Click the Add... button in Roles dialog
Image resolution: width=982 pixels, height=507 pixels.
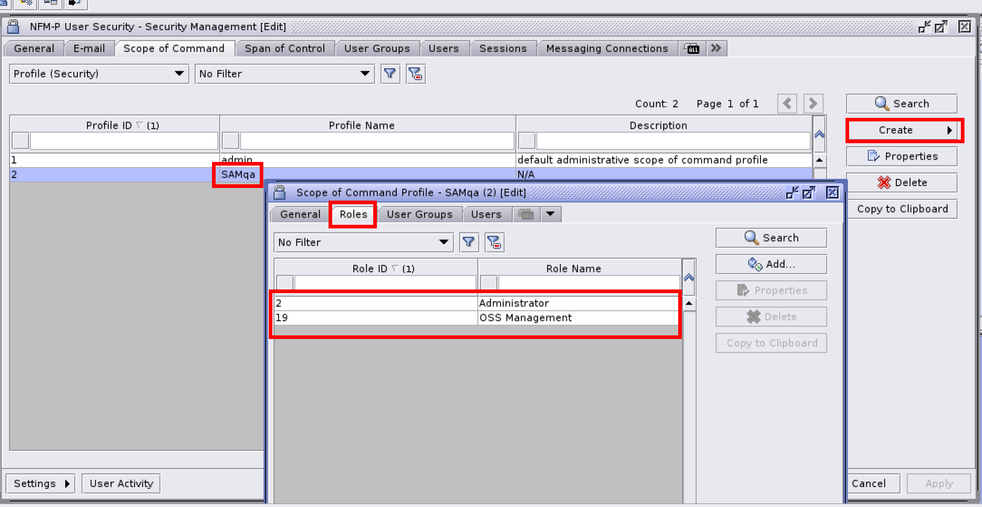(x=771, y=264)
